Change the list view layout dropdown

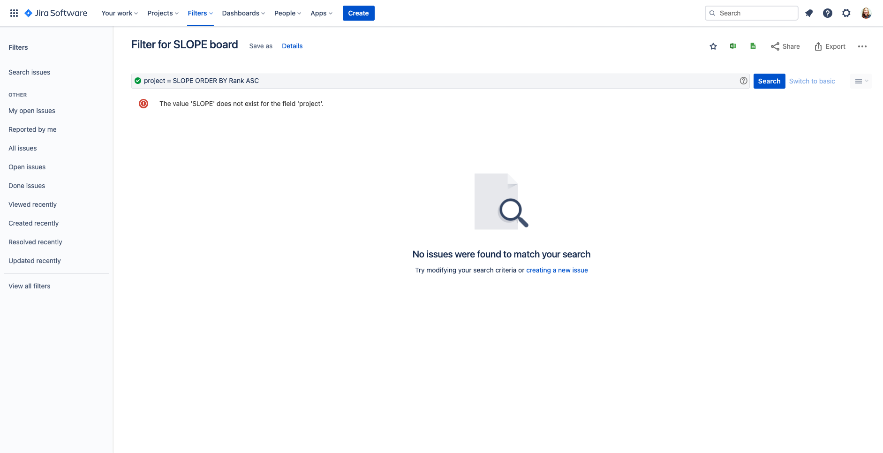pyautogui.click(x=861, y=81)
